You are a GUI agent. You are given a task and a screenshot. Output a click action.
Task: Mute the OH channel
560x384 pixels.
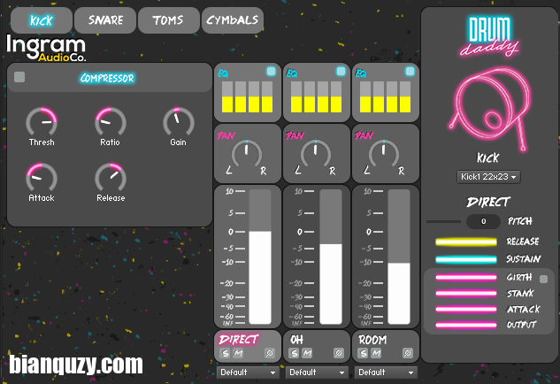(x=307, y=353)
